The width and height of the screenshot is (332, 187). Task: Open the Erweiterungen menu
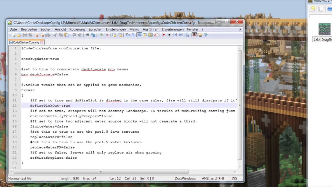(173, 29)
